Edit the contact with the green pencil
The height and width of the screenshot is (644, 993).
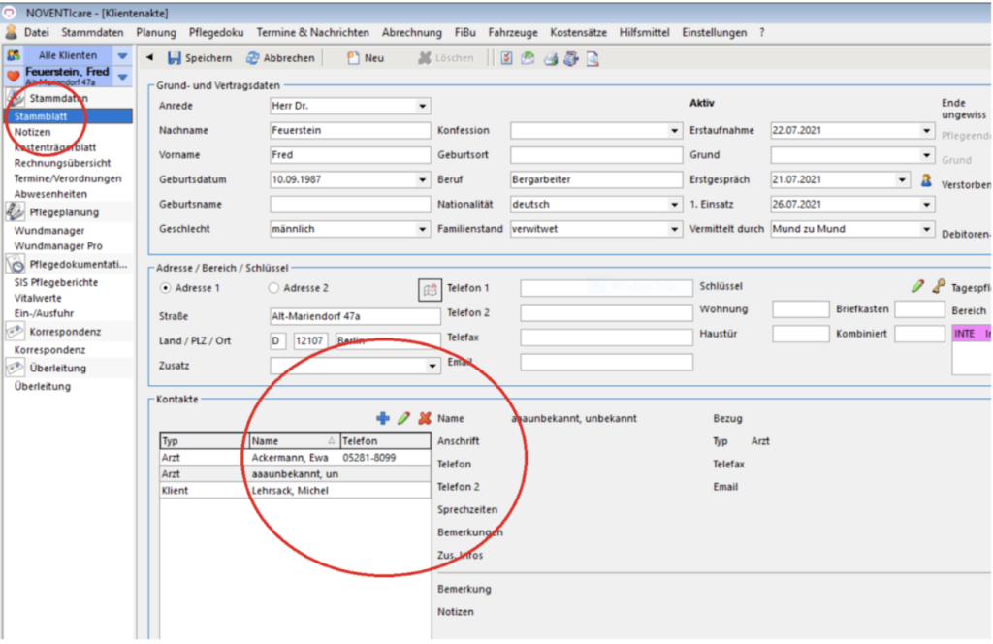tap(403, 418)
